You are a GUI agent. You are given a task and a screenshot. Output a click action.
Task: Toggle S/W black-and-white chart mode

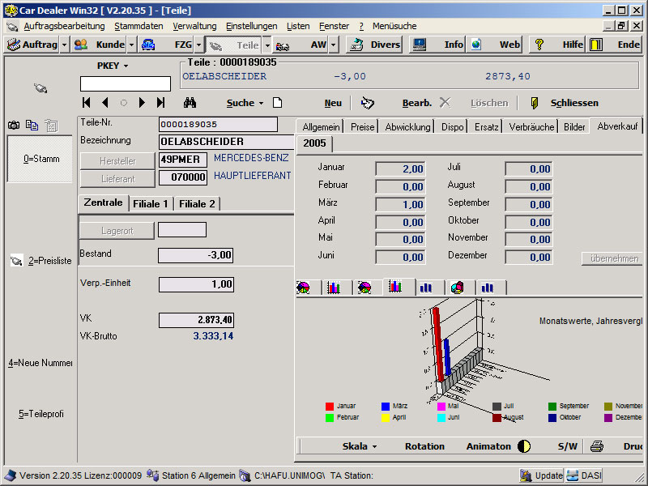567,446
